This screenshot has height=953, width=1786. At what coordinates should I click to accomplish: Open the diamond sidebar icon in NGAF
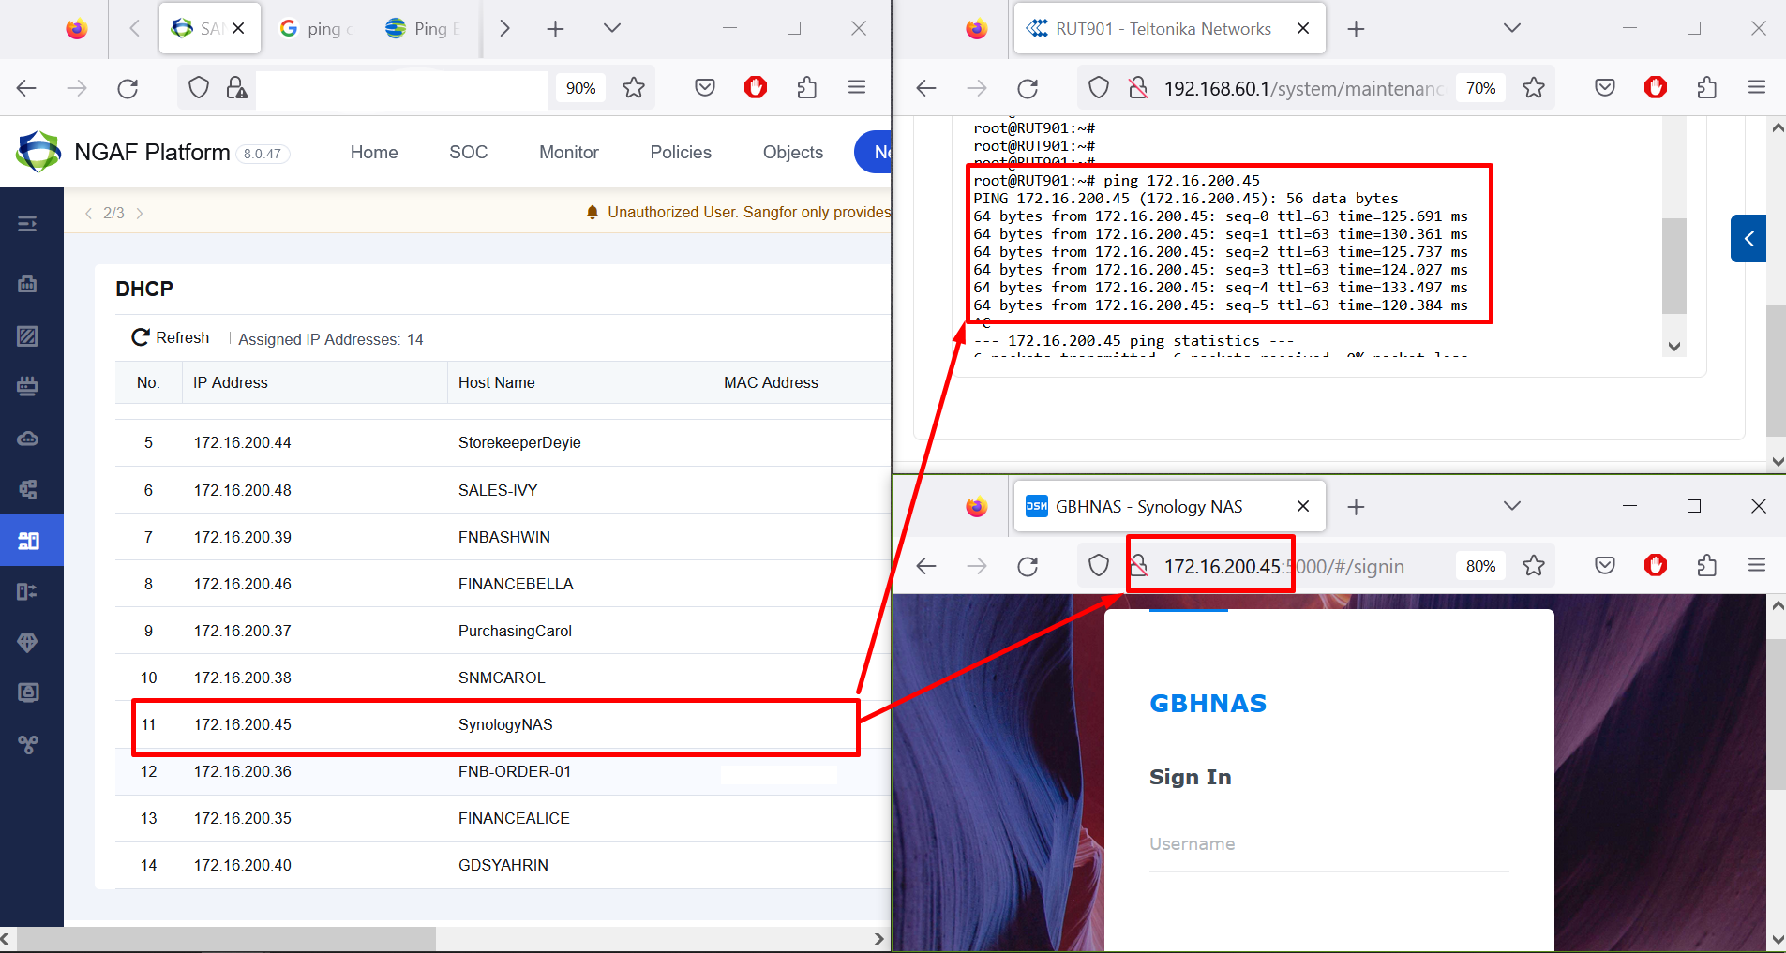(28, 643)
